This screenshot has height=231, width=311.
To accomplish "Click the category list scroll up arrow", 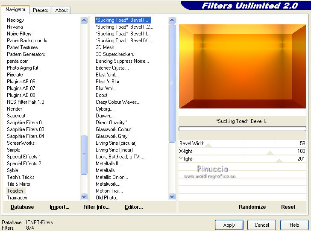I will (84, 20).
